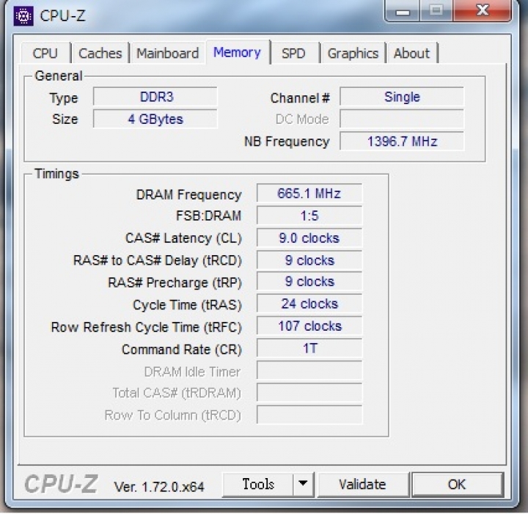Click the 24 clocks tRAS value
Screen dimensions: 528x514
point(309,304)
